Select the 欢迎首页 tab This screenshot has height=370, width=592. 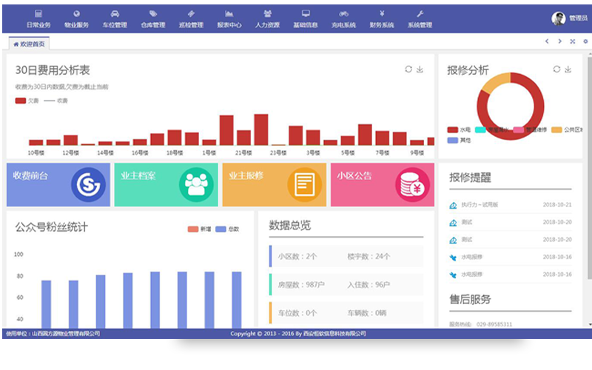click(30, 44)
